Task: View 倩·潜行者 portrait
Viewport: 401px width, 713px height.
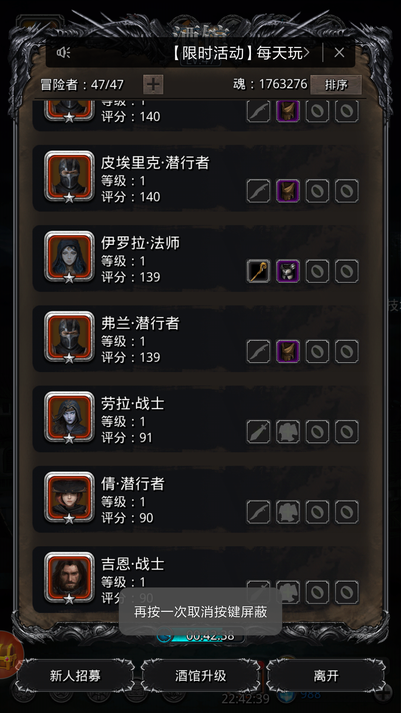Action: 69,498
